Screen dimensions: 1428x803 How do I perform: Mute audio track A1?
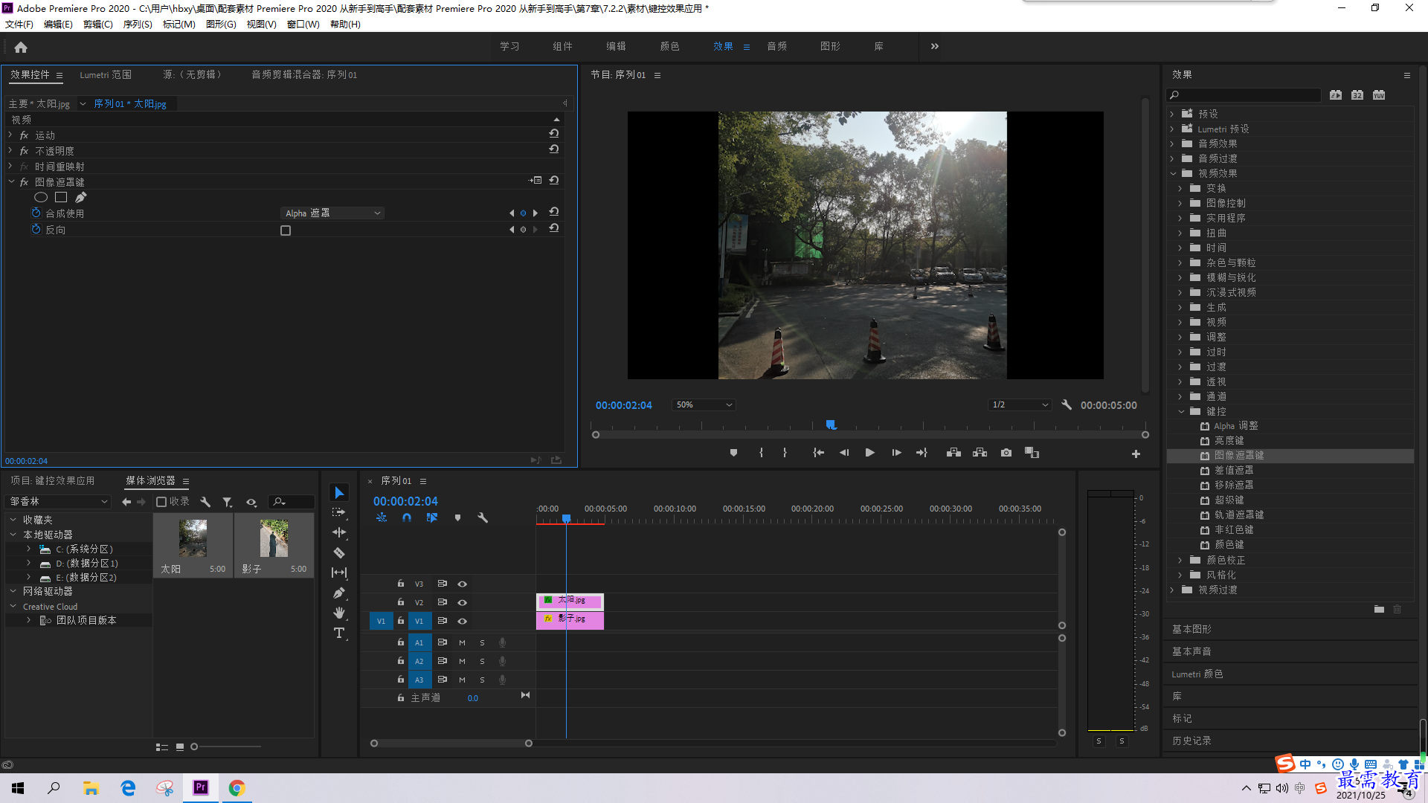coord(462,642)
